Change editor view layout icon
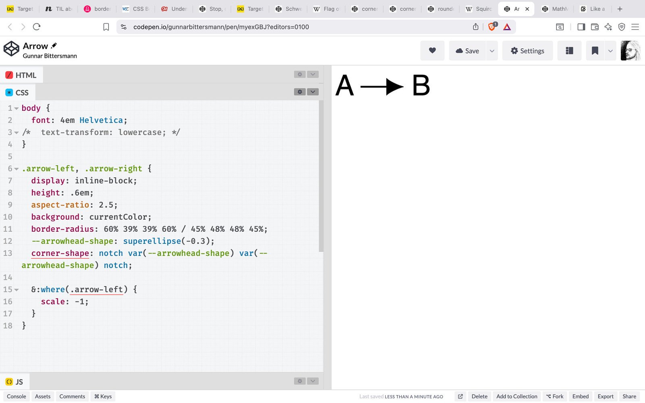Viewport: 645px width, 403px height. (x=569, y=51)
